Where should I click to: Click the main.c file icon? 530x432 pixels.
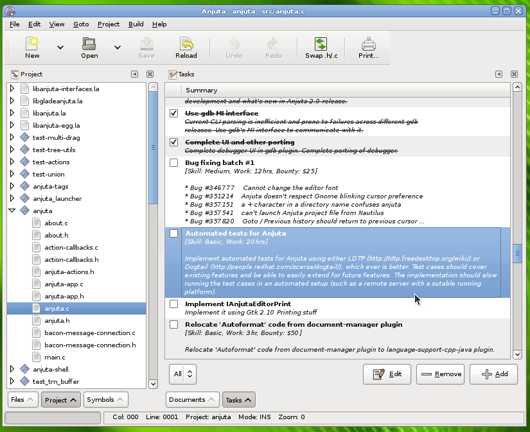(36, 357)
